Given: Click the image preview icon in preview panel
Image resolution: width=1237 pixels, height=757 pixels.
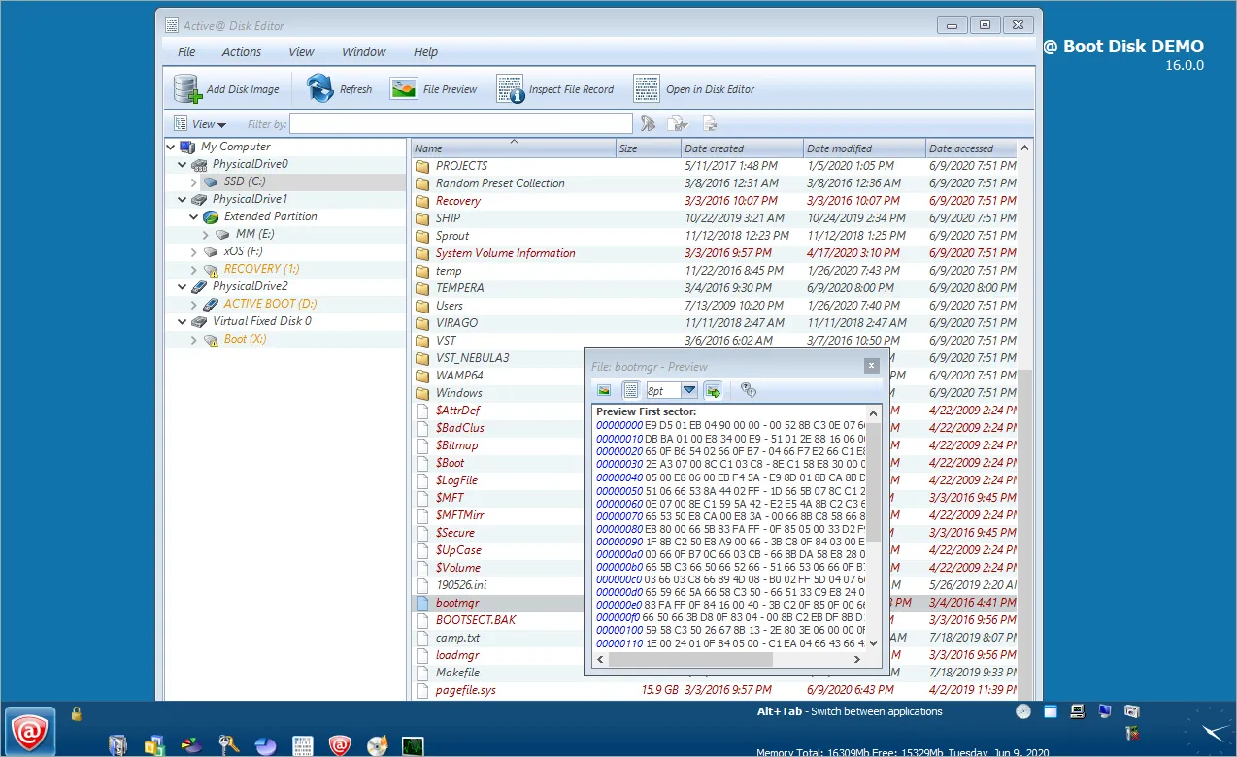Looking at the screenshot, I should [604, 390].
